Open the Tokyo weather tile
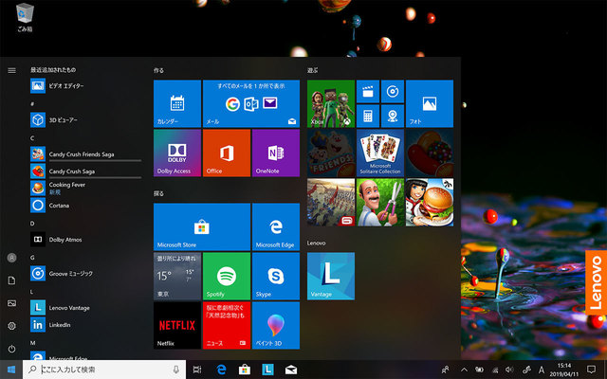Image resolution: width=607 pixels, height=379 pixels. coord(177,276)
